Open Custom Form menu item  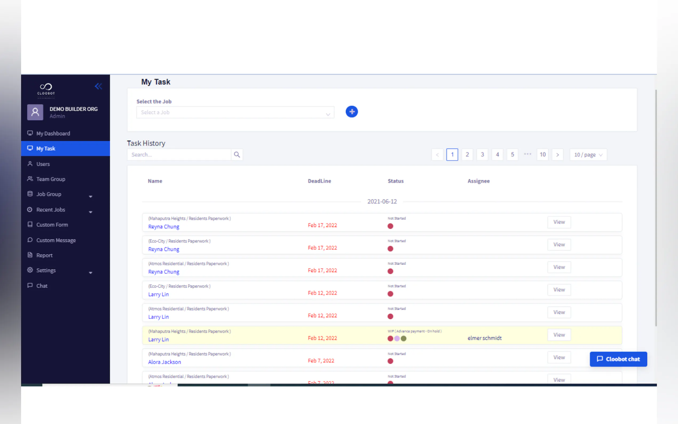52,225
